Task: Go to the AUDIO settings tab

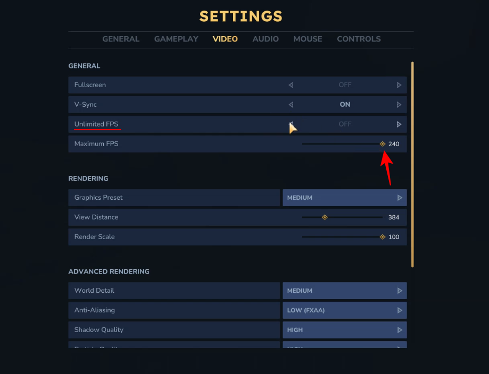Action: (266, 39)
